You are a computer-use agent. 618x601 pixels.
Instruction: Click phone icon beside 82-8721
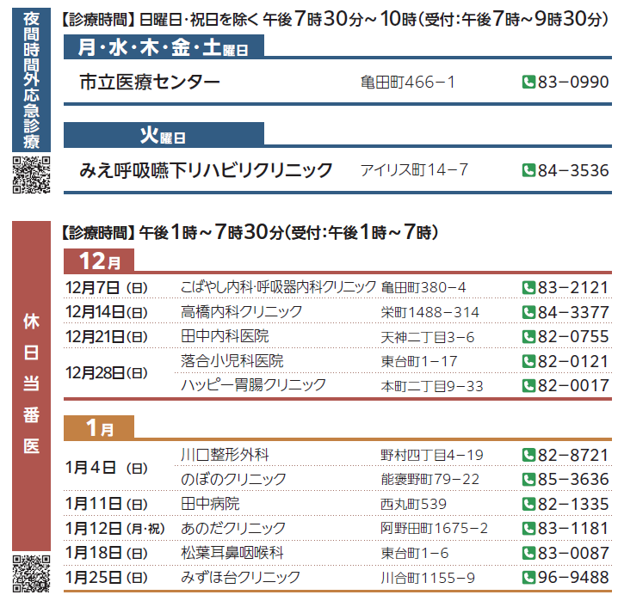pos(528,455)
